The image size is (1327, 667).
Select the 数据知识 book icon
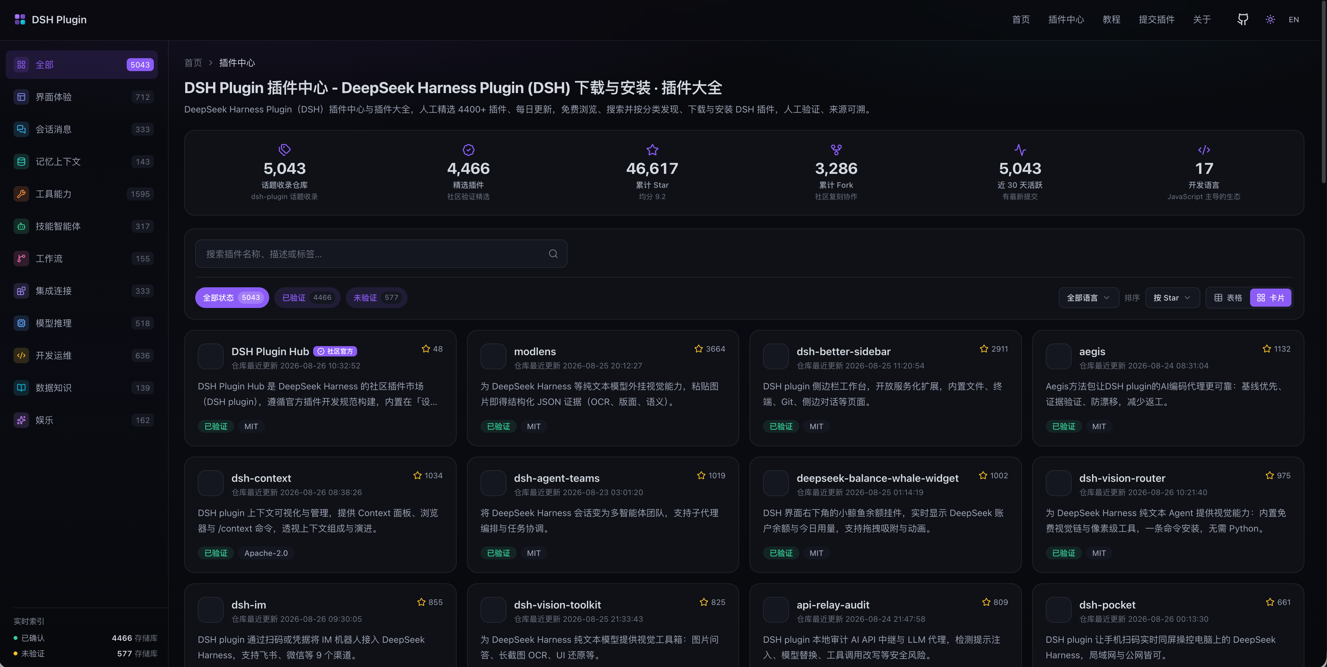[21, 388]
